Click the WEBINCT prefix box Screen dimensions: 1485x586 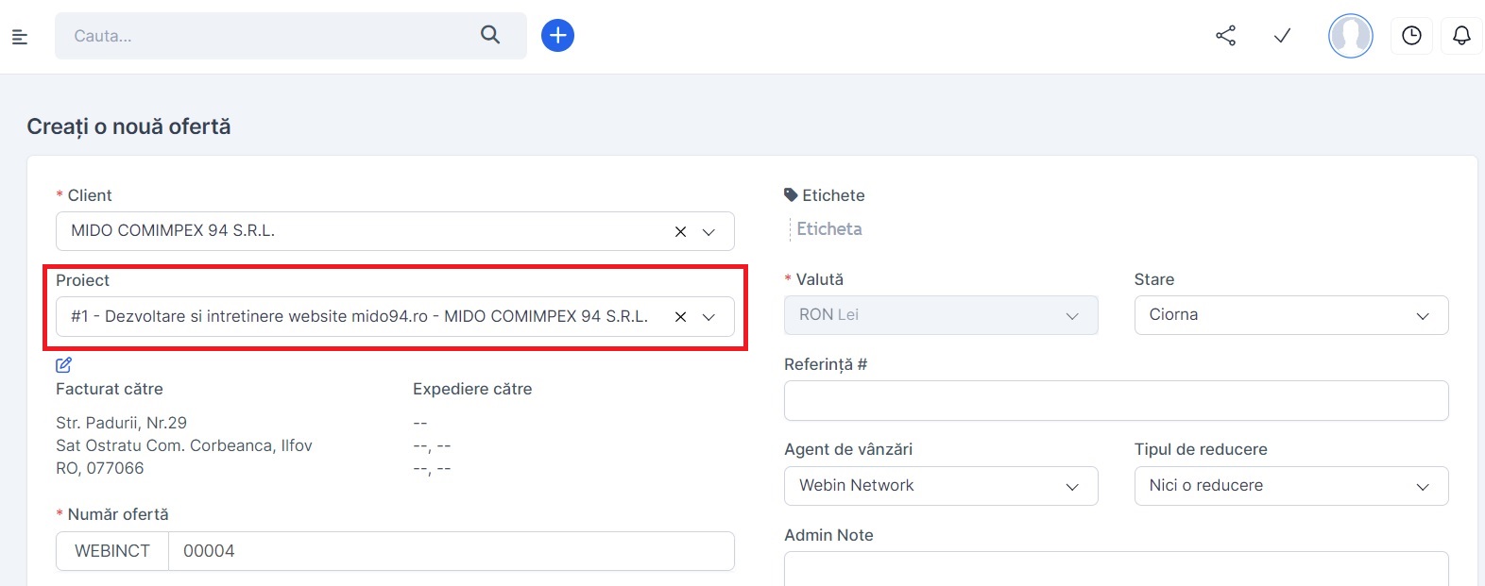pyautogui.click(x=112, y=551)
